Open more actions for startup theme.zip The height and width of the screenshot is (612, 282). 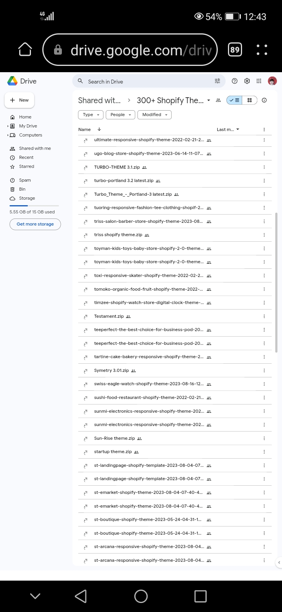[264, 452]
